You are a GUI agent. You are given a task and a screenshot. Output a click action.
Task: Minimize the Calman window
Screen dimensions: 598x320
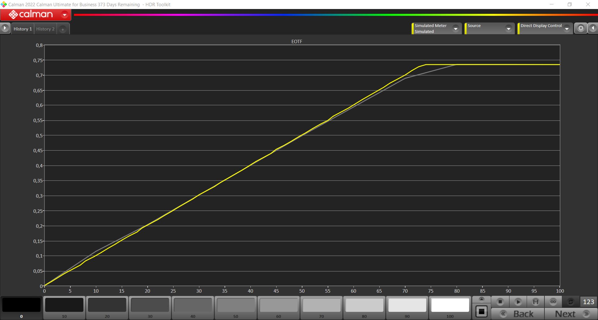point(552,4)
